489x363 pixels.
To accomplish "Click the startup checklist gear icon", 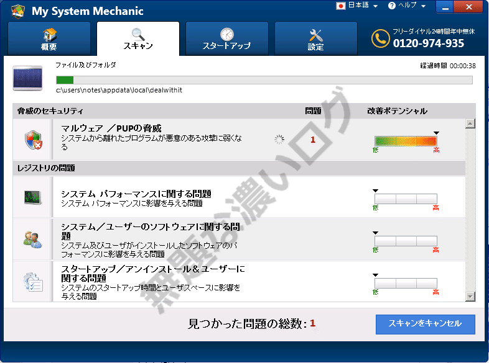I will pos(33,282).
